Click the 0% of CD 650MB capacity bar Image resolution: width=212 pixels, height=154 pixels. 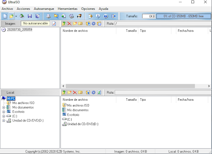tap(183, 16)
